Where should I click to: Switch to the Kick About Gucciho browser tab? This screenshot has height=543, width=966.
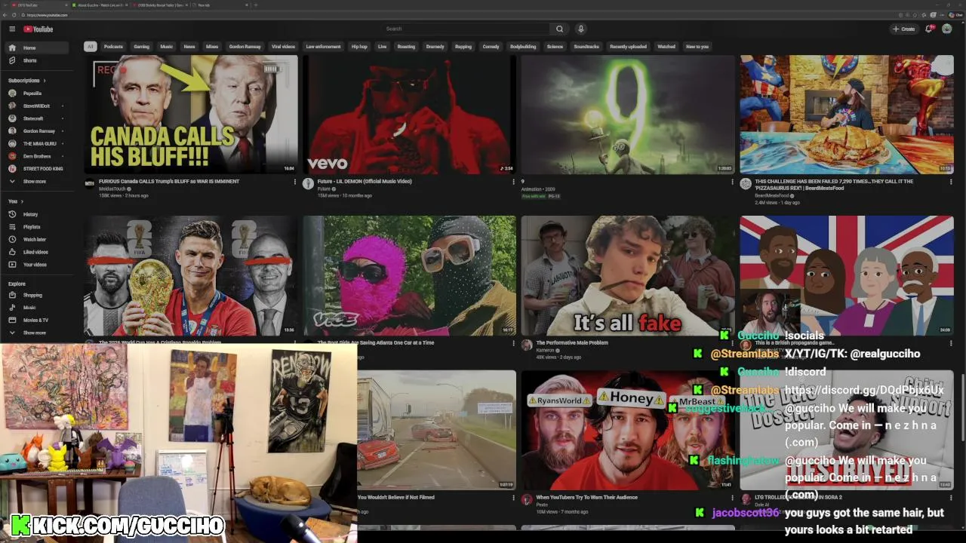98,5
